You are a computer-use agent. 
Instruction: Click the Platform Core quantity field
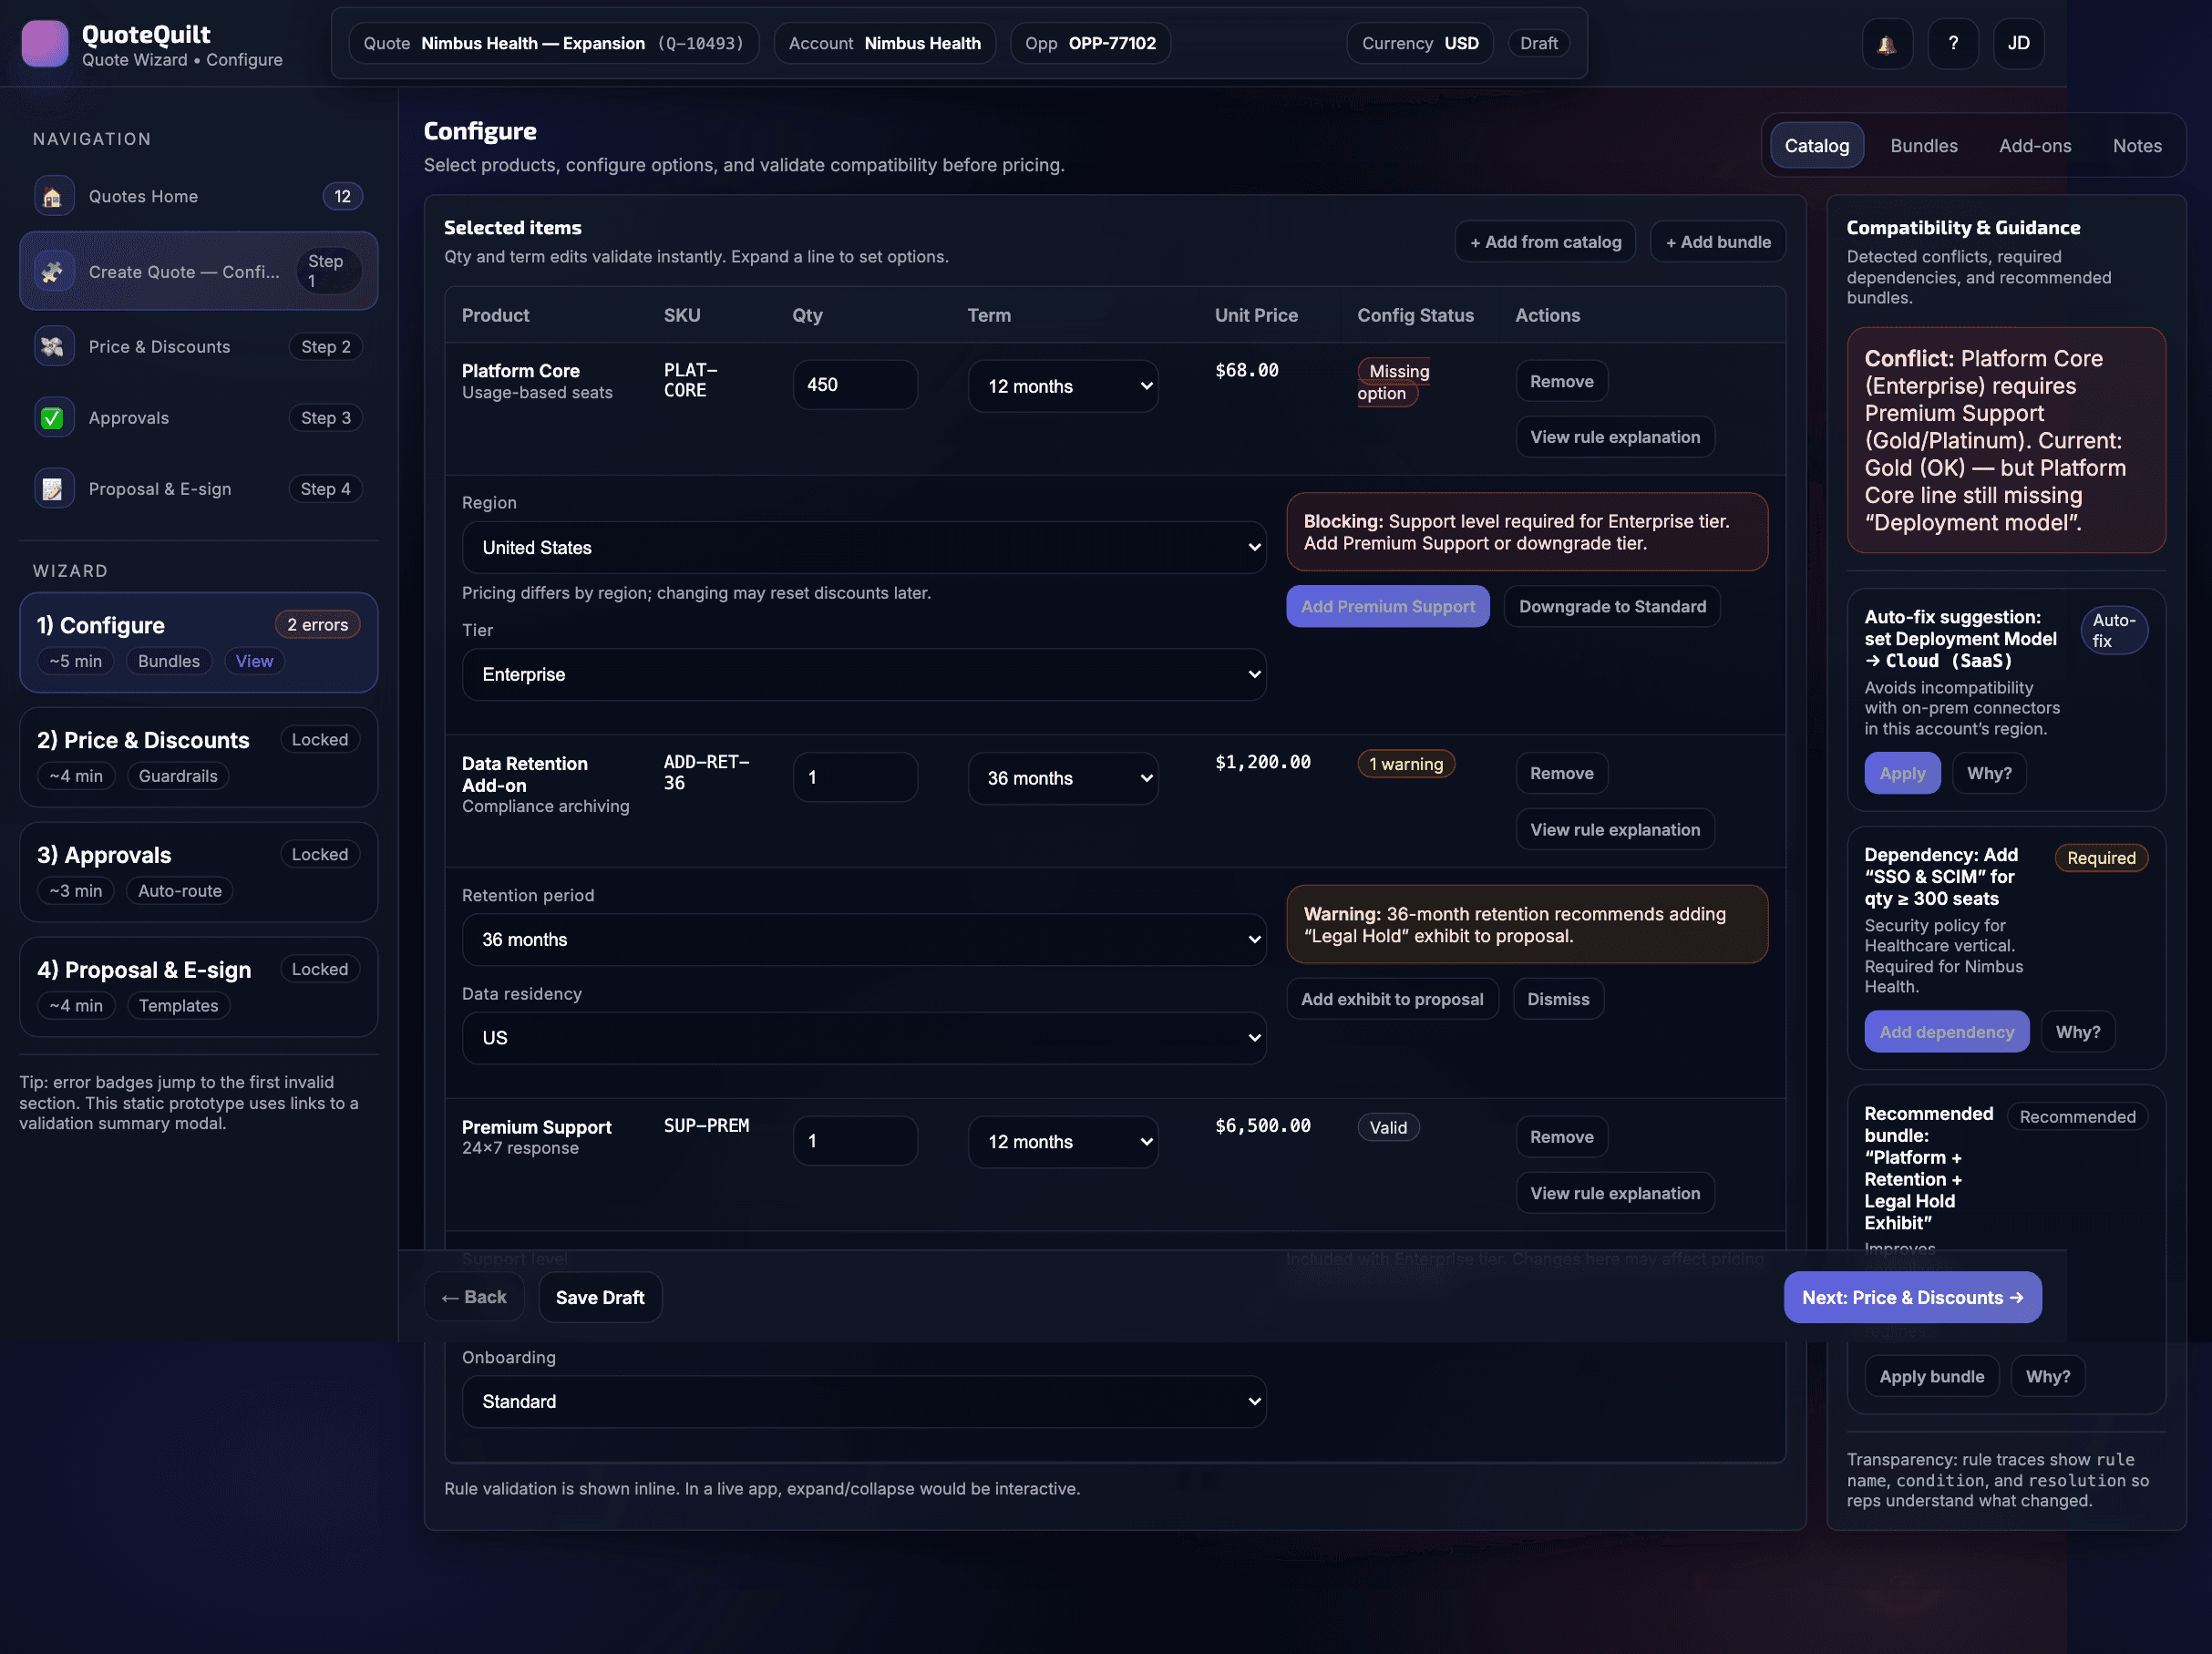pyautogui.click(x=854, y=385)
